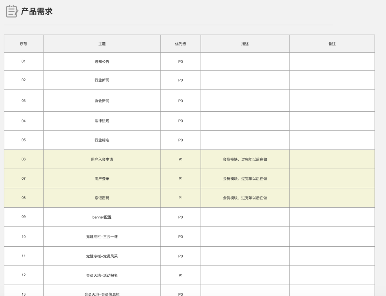Click the 用户入会申请 topic cell
Image resolution: width=386 pixels, height=296 pixels.
point(102,160)
